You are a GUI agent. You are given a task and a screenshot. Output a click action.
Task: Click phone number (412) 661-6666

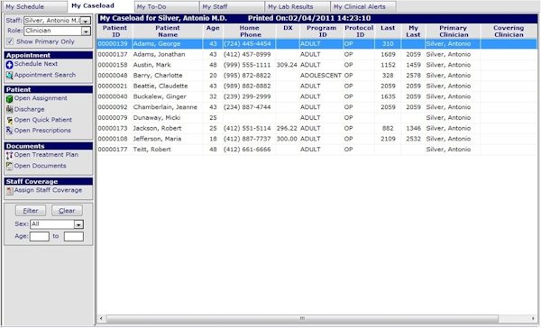(x=247, y=150)
